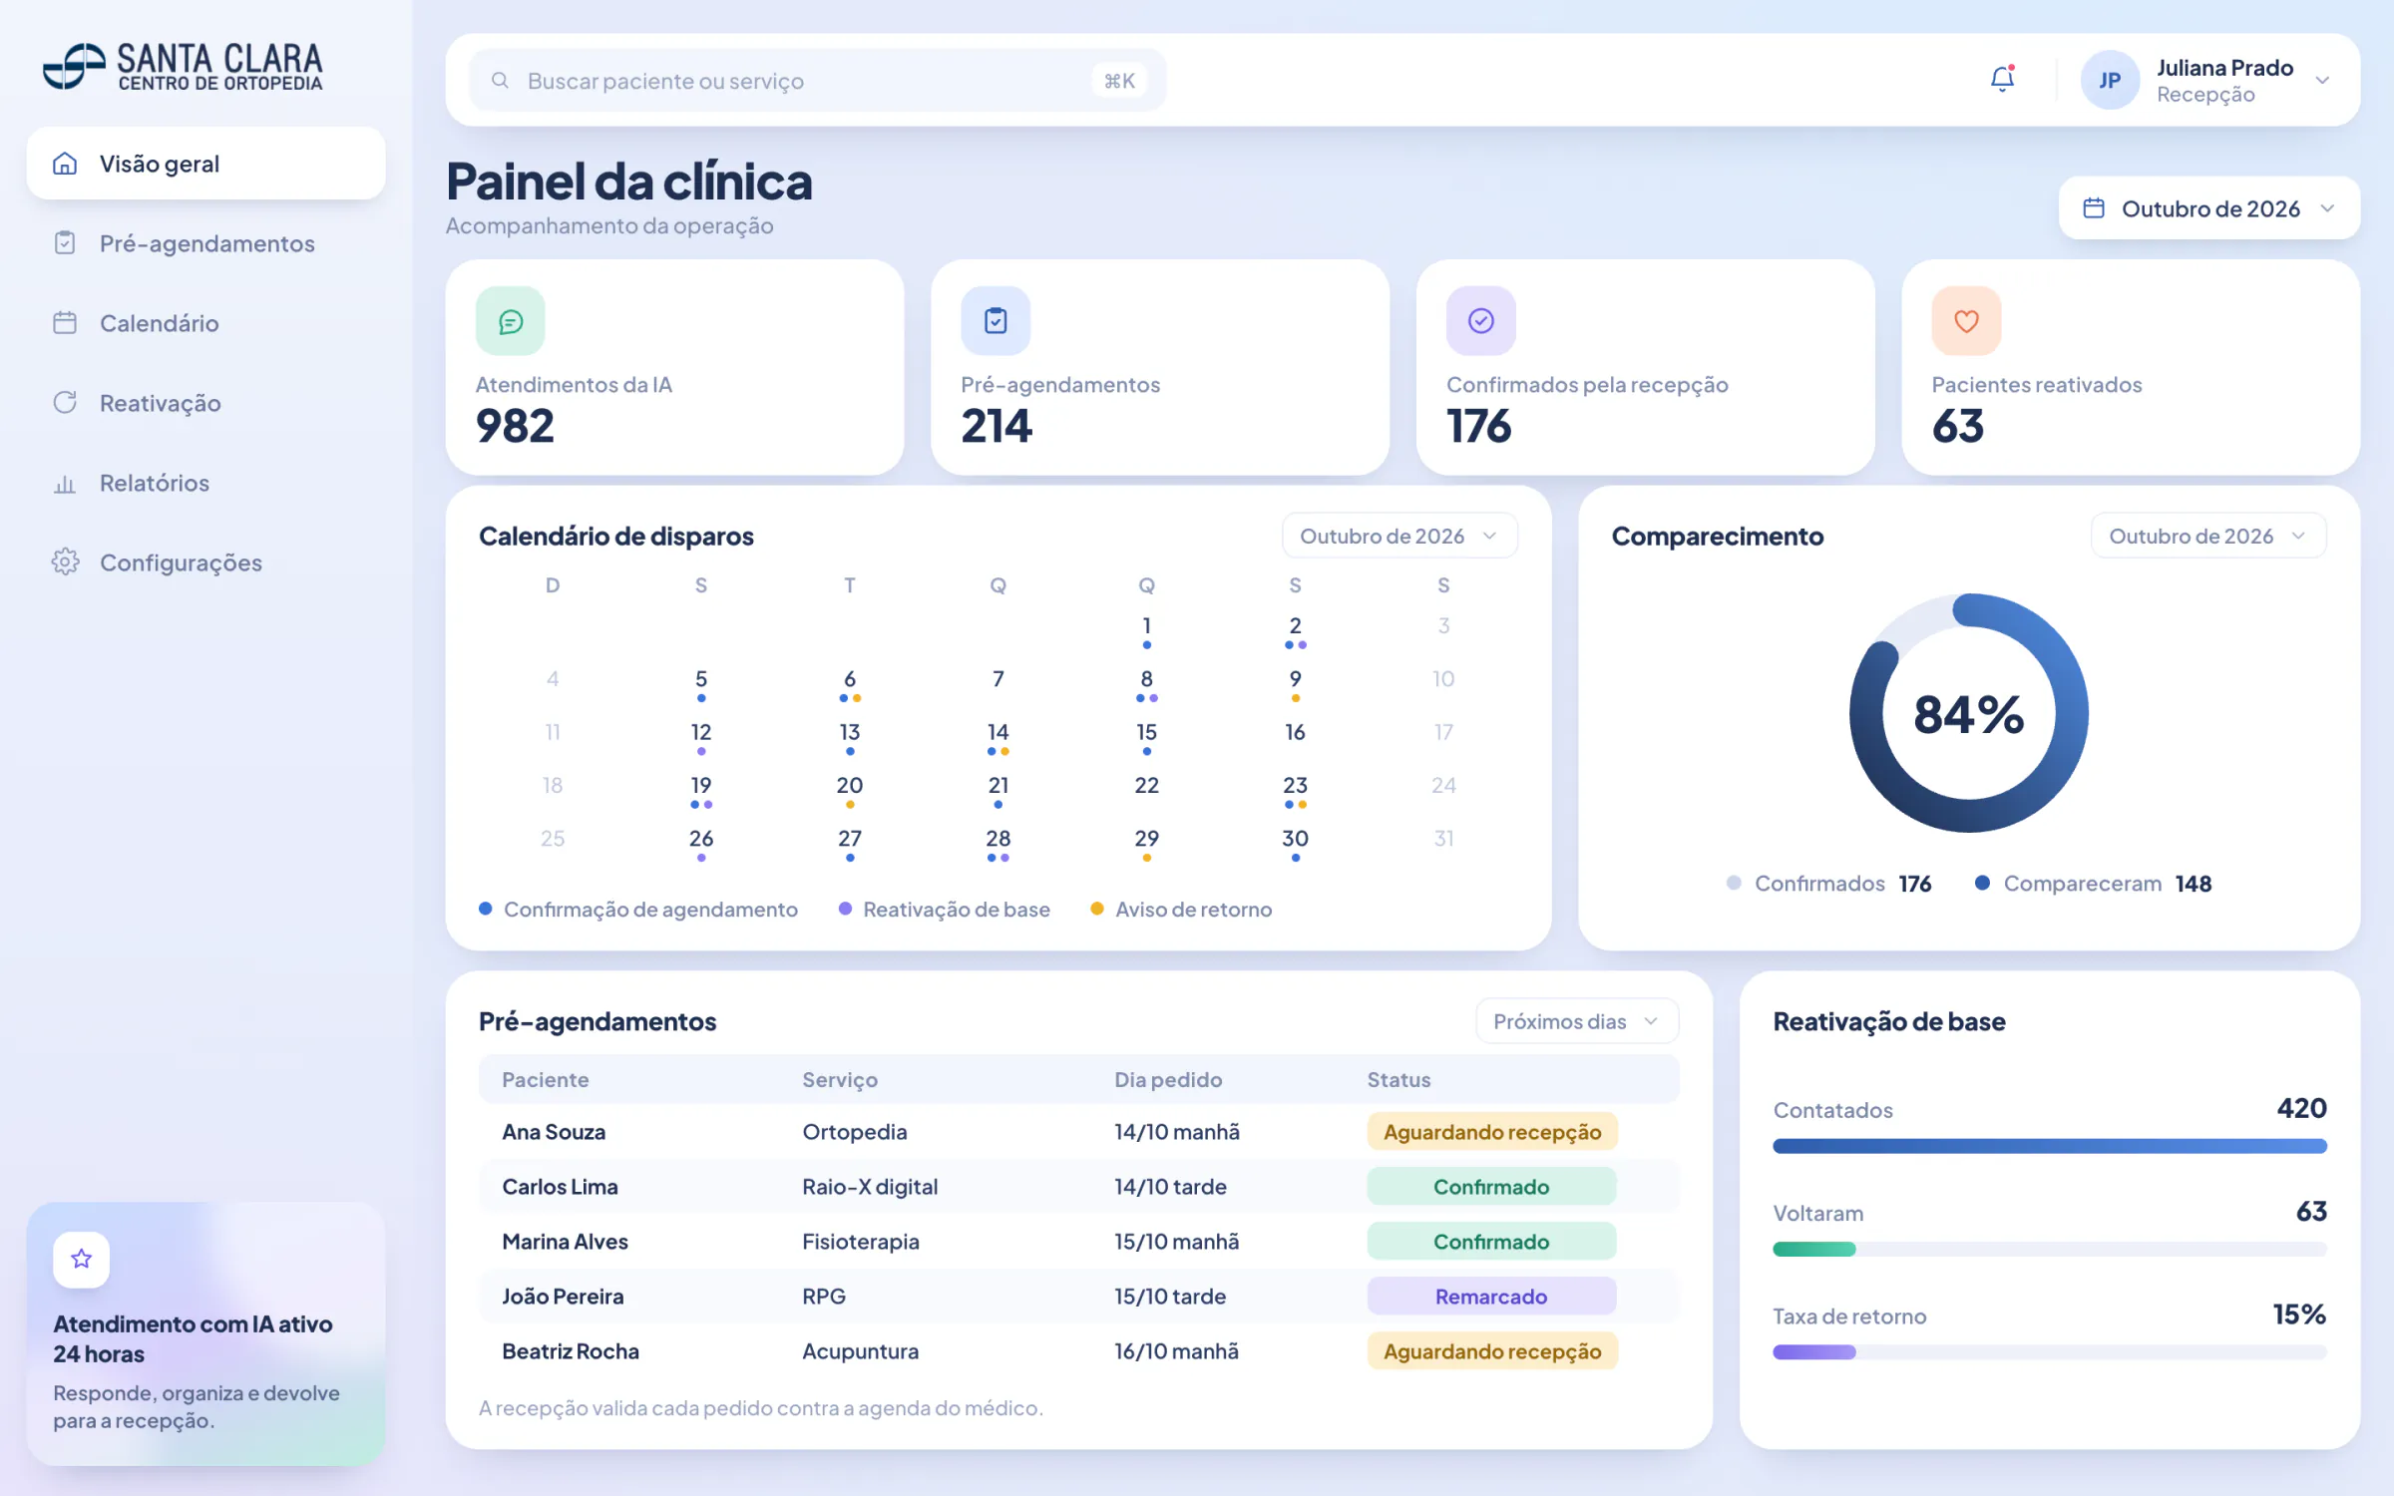The width and height of the screenshot is (2394, 1496).
Task: Click the Remarcado status for João Pereira
Action: (x=1491, y=1297)
